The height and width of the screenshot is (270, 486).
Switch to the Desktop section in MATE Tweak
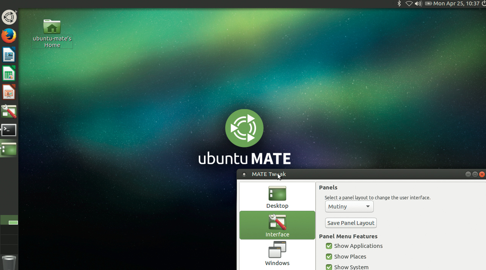click(277, 197)
